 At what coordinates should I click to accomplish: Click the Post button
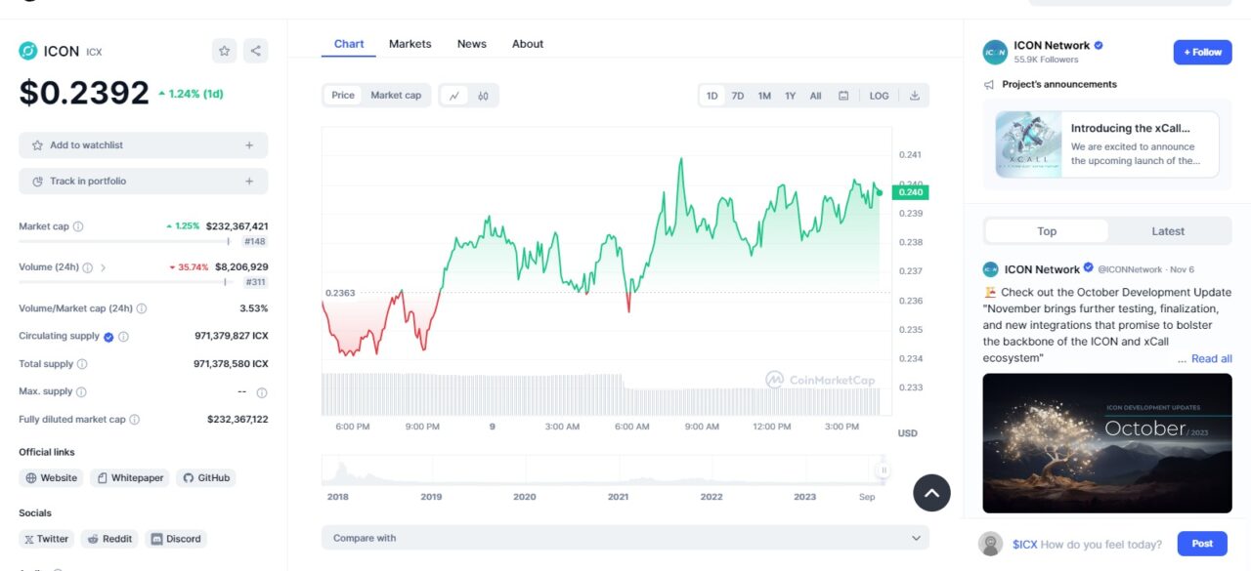pyautogui.click(x=1202, y=544)
